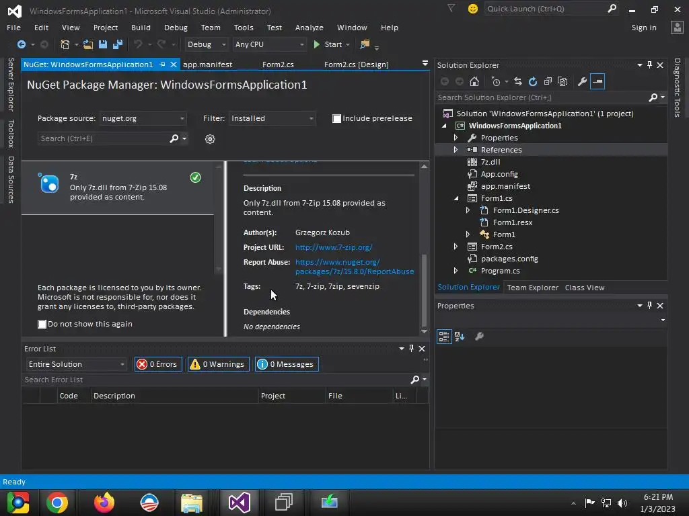Open the Build menu
This screenshot has height=516, width=689.
(x=141, y=28)
